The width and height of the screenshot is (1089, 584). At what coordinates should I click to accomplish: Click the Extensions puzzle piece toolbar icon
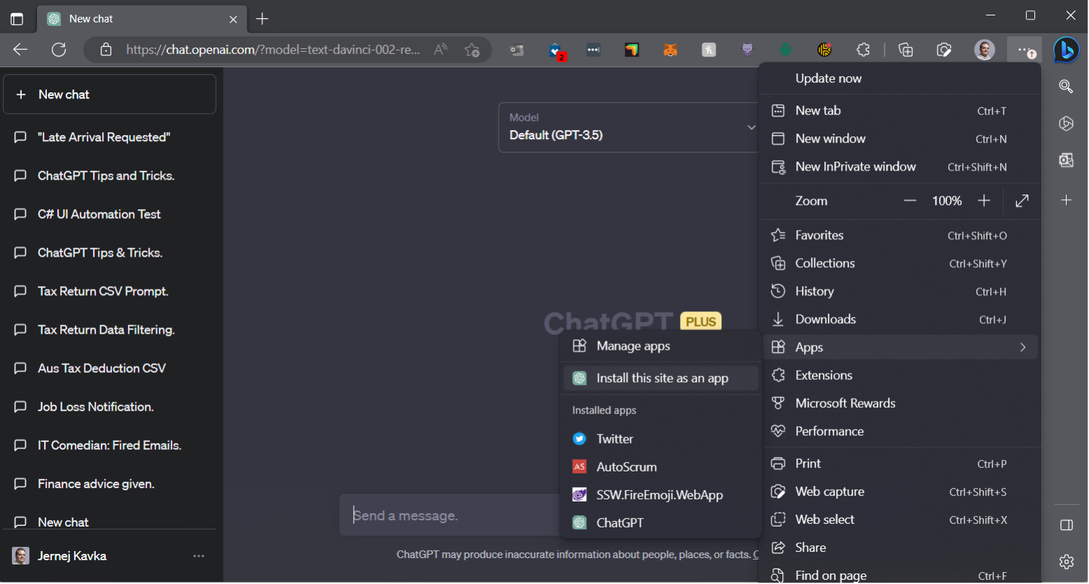click(x=863, y=50)
